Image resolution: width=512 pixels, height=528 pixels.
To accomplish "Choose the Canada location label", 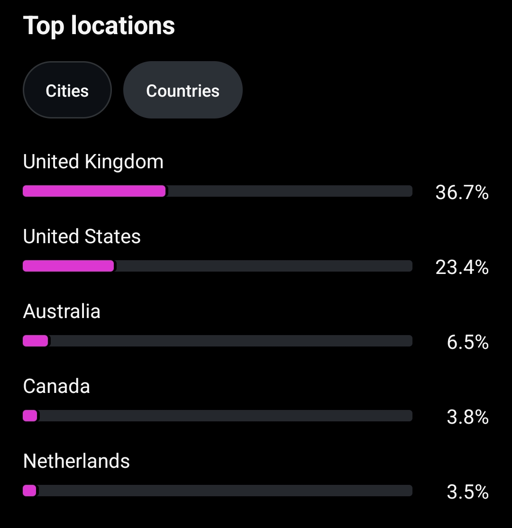I will tap(56, 386).
